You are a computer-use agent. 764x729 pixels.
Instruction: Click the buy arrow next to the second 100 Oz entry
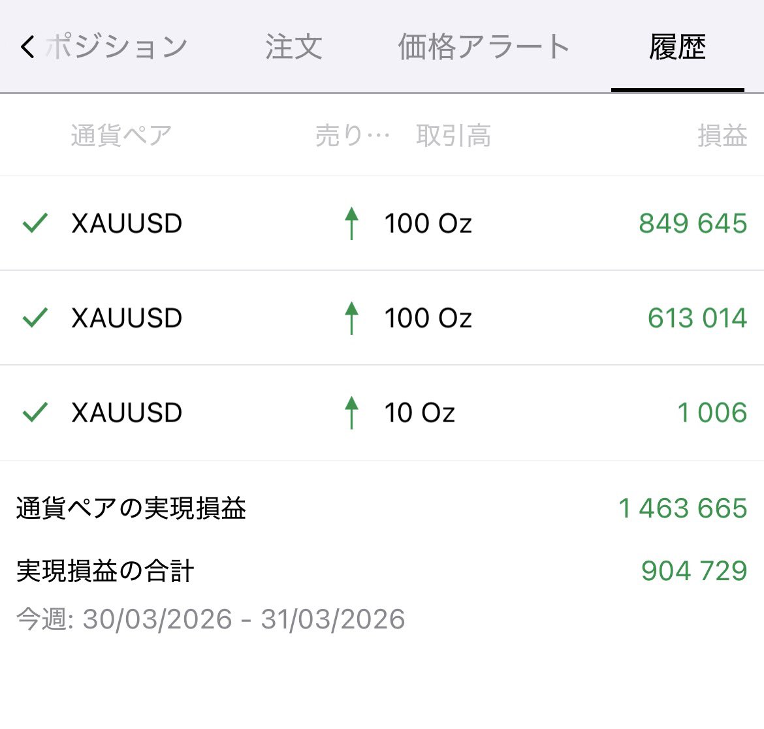352,318
